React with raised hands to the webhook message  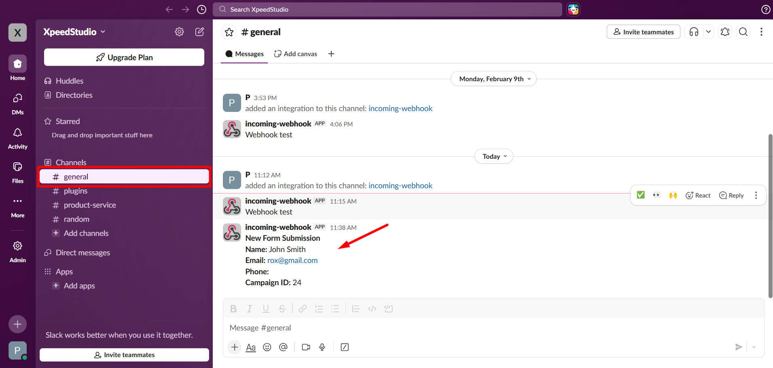tap(673, 195)
